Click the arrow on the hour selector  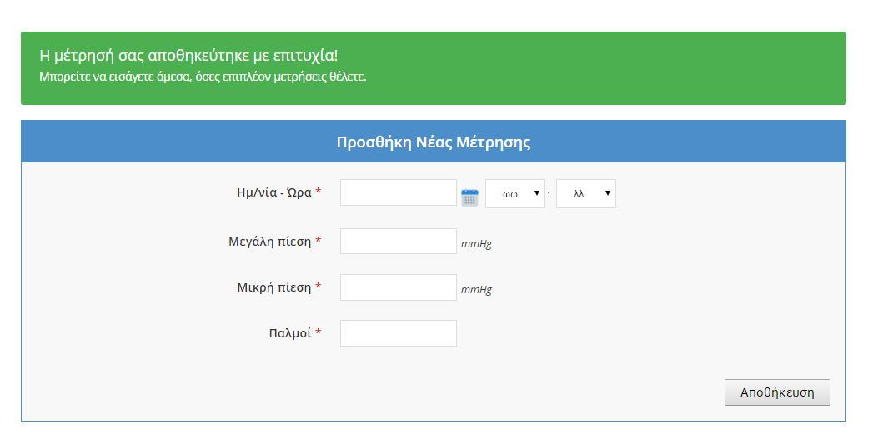point(537,193)
